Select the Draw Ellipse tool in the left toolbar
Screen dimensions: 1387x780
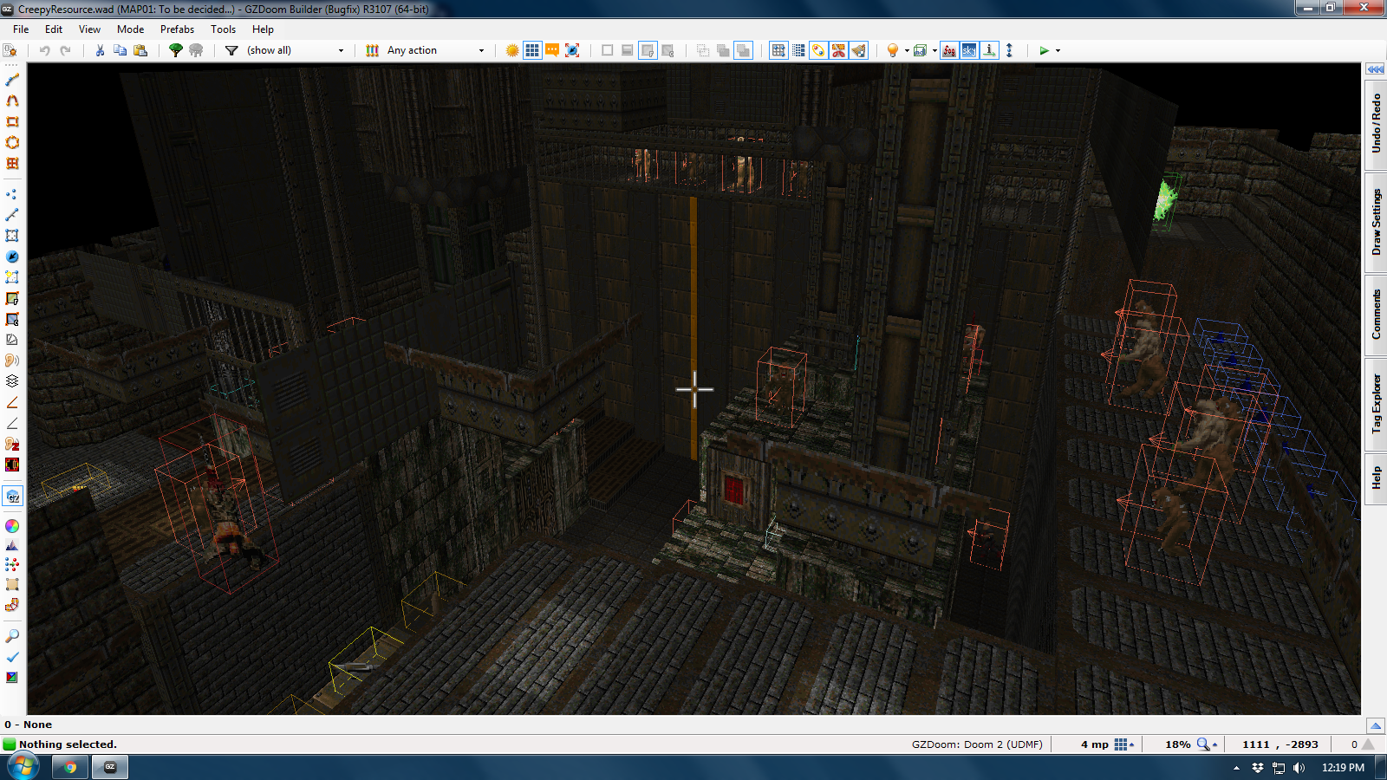[x=12, y=142]
